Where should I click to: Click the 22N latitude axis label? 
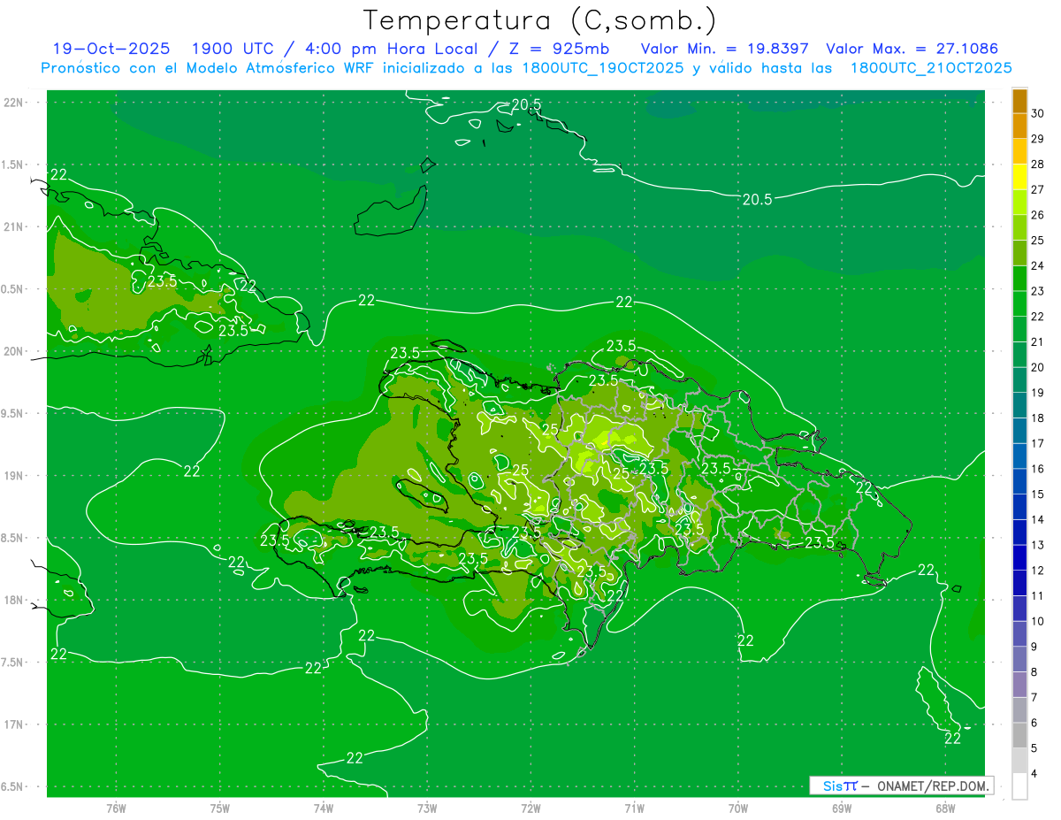(x=14, y=103)
